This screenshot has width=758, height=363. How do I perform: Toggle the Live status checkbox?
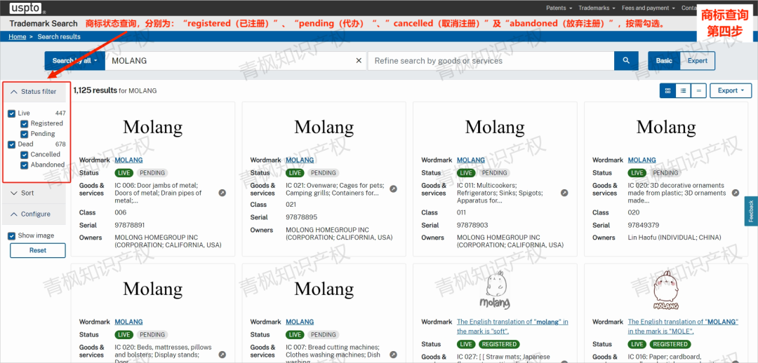pos(12,114)
